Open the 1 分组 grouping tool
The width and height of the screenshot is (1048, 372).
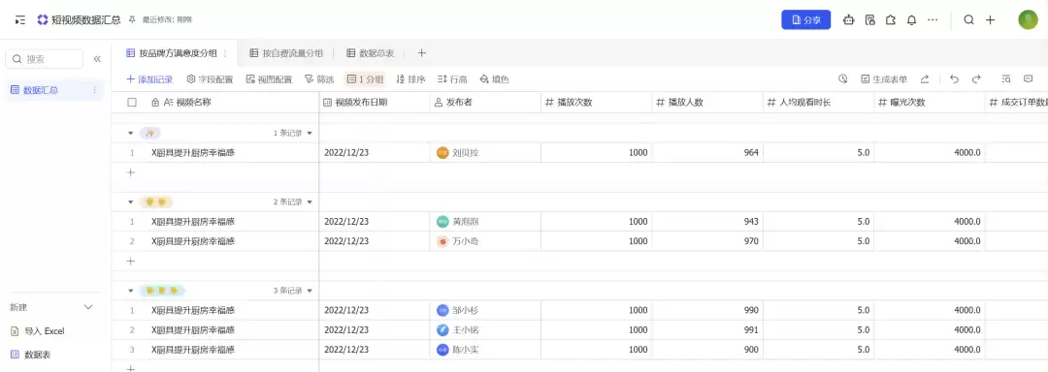pyautogui.click(x=365, y=79)
